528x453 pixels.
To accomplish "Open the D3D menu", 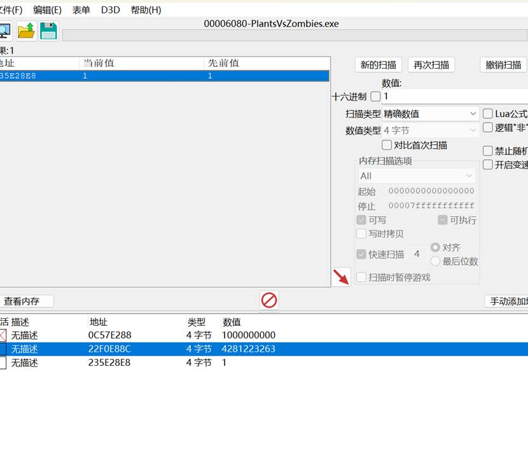I will (x=111, y=10).
